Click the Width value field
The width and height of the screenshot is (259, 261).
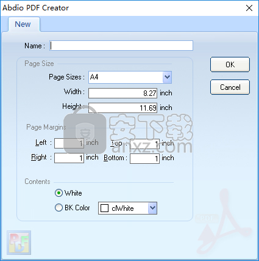pos(122,93)
